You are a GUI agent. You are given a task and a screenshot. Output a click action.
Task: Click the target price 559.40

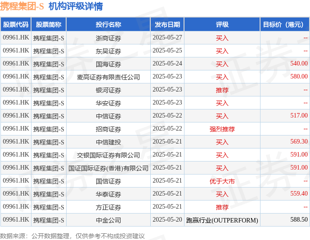[x=299, y=193]
